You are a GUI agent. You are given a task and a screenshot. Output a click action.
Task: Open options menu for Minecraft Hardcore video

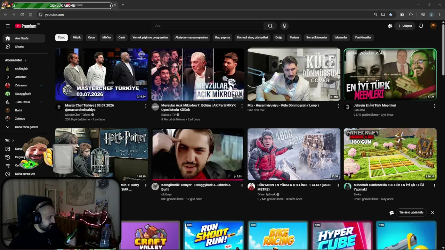(x=434, y=186)
